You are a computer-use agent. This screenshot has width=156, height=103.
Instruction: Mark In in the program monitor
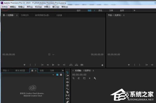(135, 65)
